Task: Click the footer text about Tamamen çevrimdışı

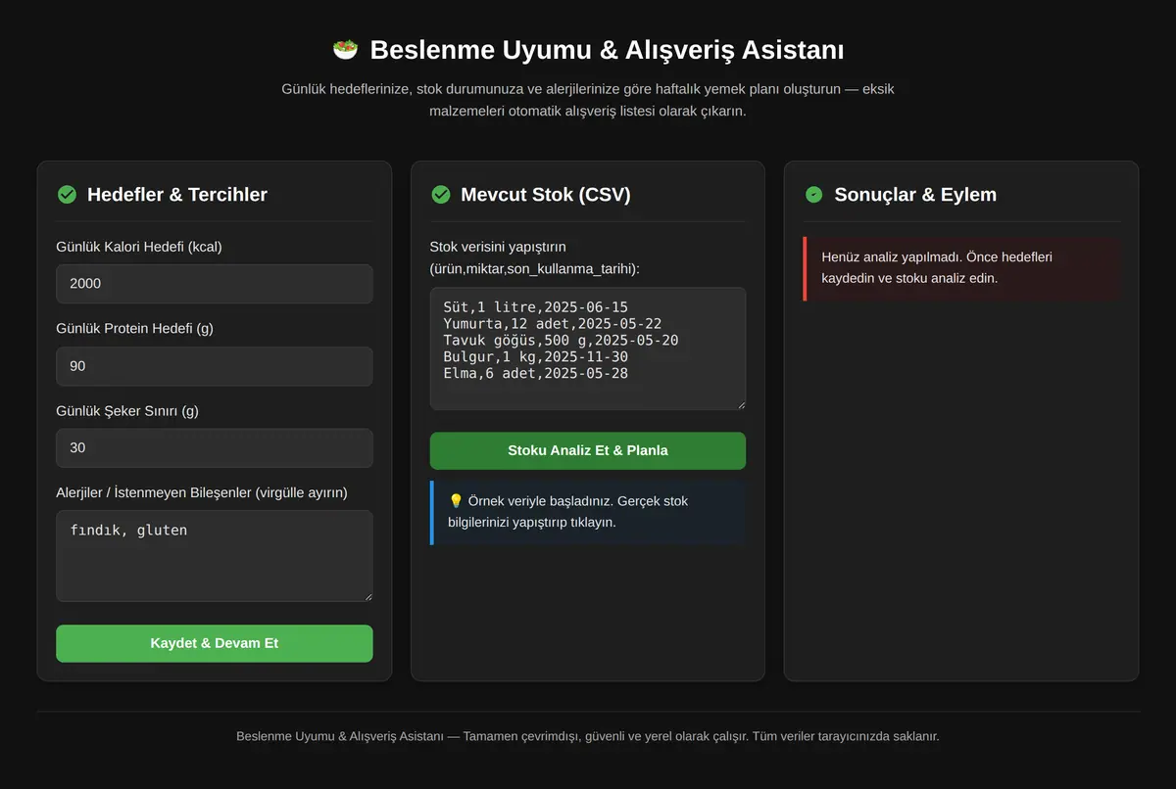Action: coord(588,736)
